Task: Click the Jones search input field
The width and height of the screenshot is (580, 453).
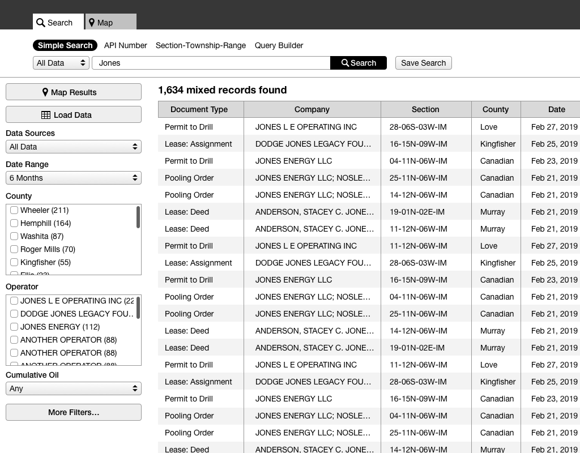Action: point(211,63)
